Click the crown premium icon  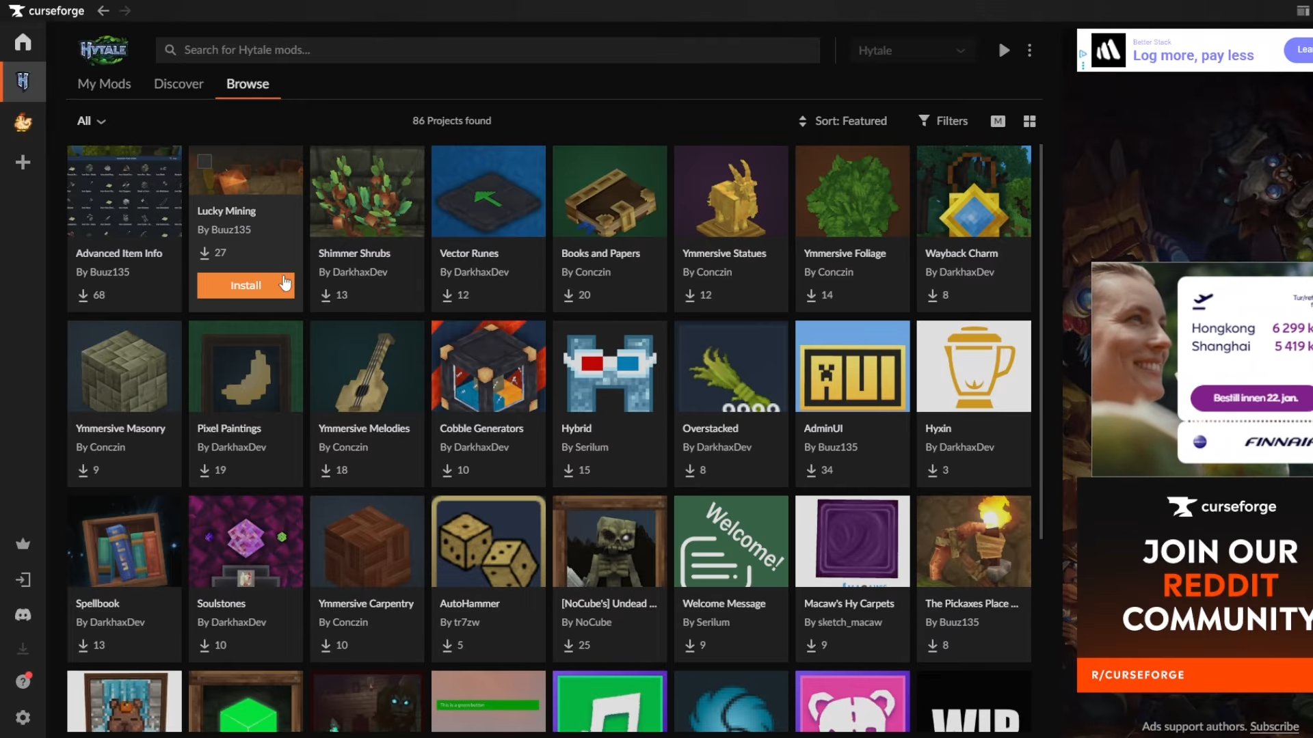coord(23,545)
